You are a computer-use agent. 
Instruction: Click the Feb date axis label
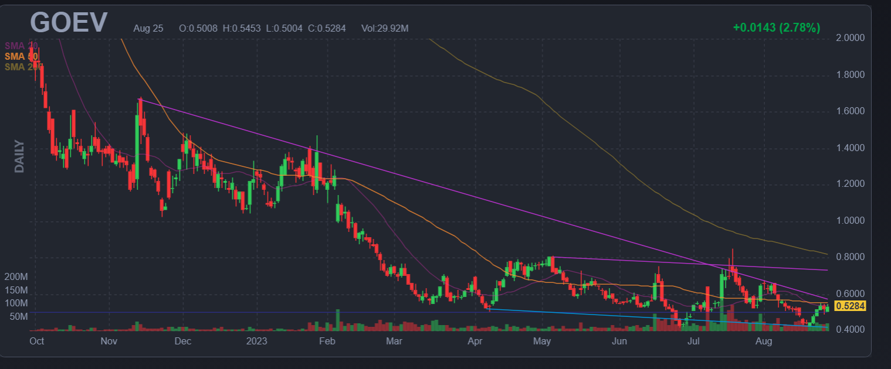(x=326, y=341)
